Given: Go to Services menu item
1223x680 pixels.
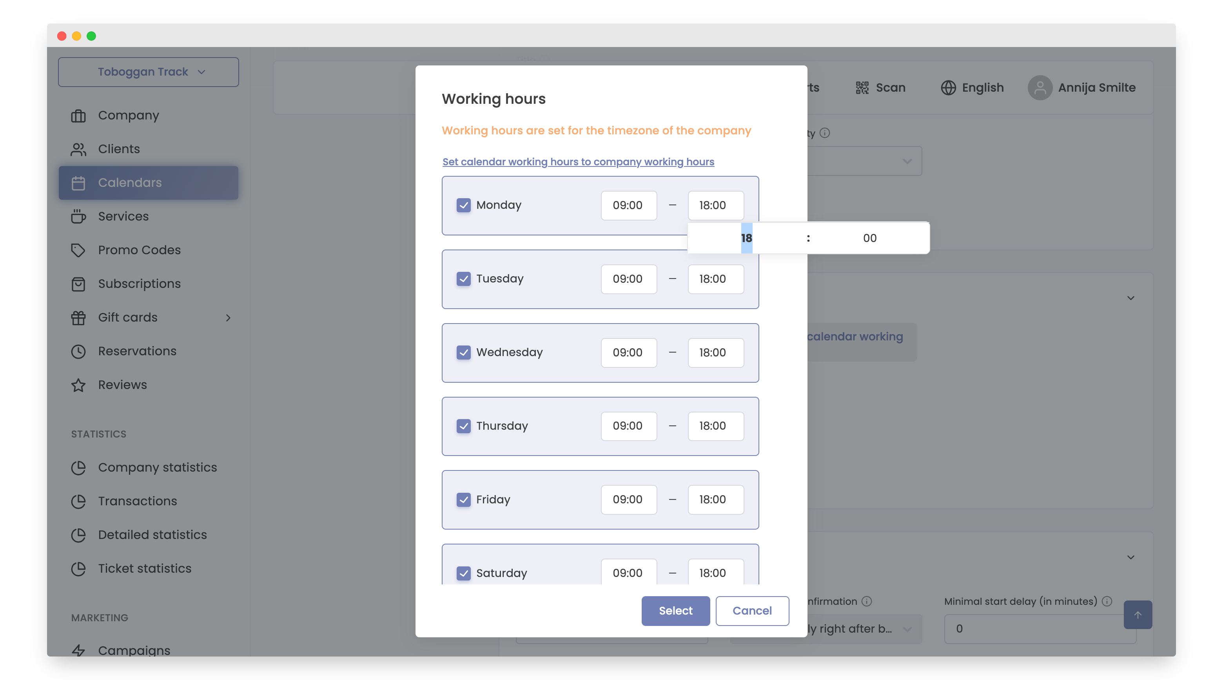Looking at the screenshot, I should (123, 216).
